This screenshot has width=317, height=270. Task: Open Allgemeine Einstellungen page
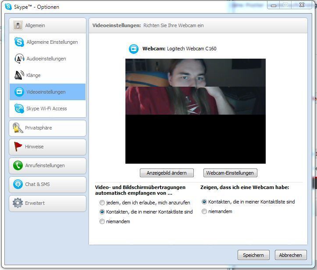point(47,42)
